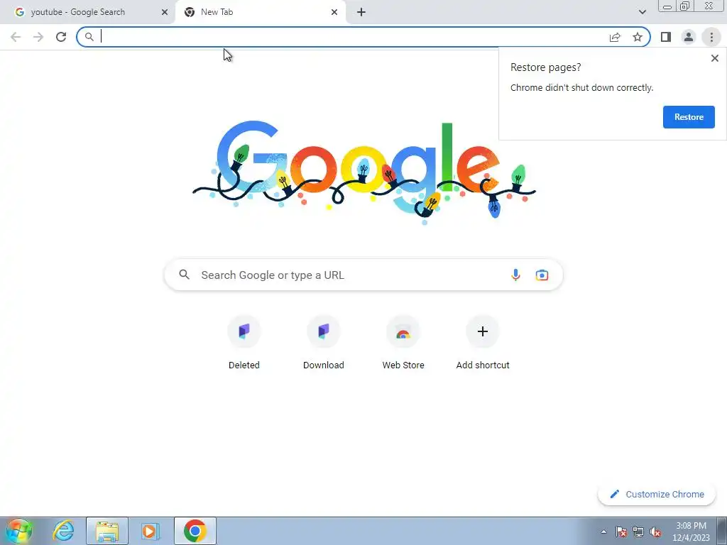Click the magnifier icon in the address bar
The height and width of the screenshot is (545, 727).
pyautogui.click(x=89, y=37)
